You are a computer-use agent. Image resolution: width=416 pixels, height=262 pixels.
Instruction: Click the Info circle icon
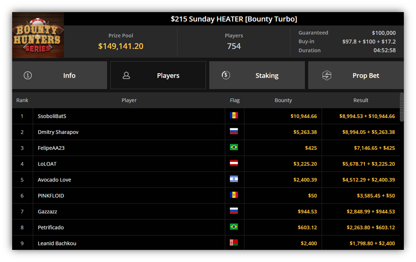tap(28, 75)
